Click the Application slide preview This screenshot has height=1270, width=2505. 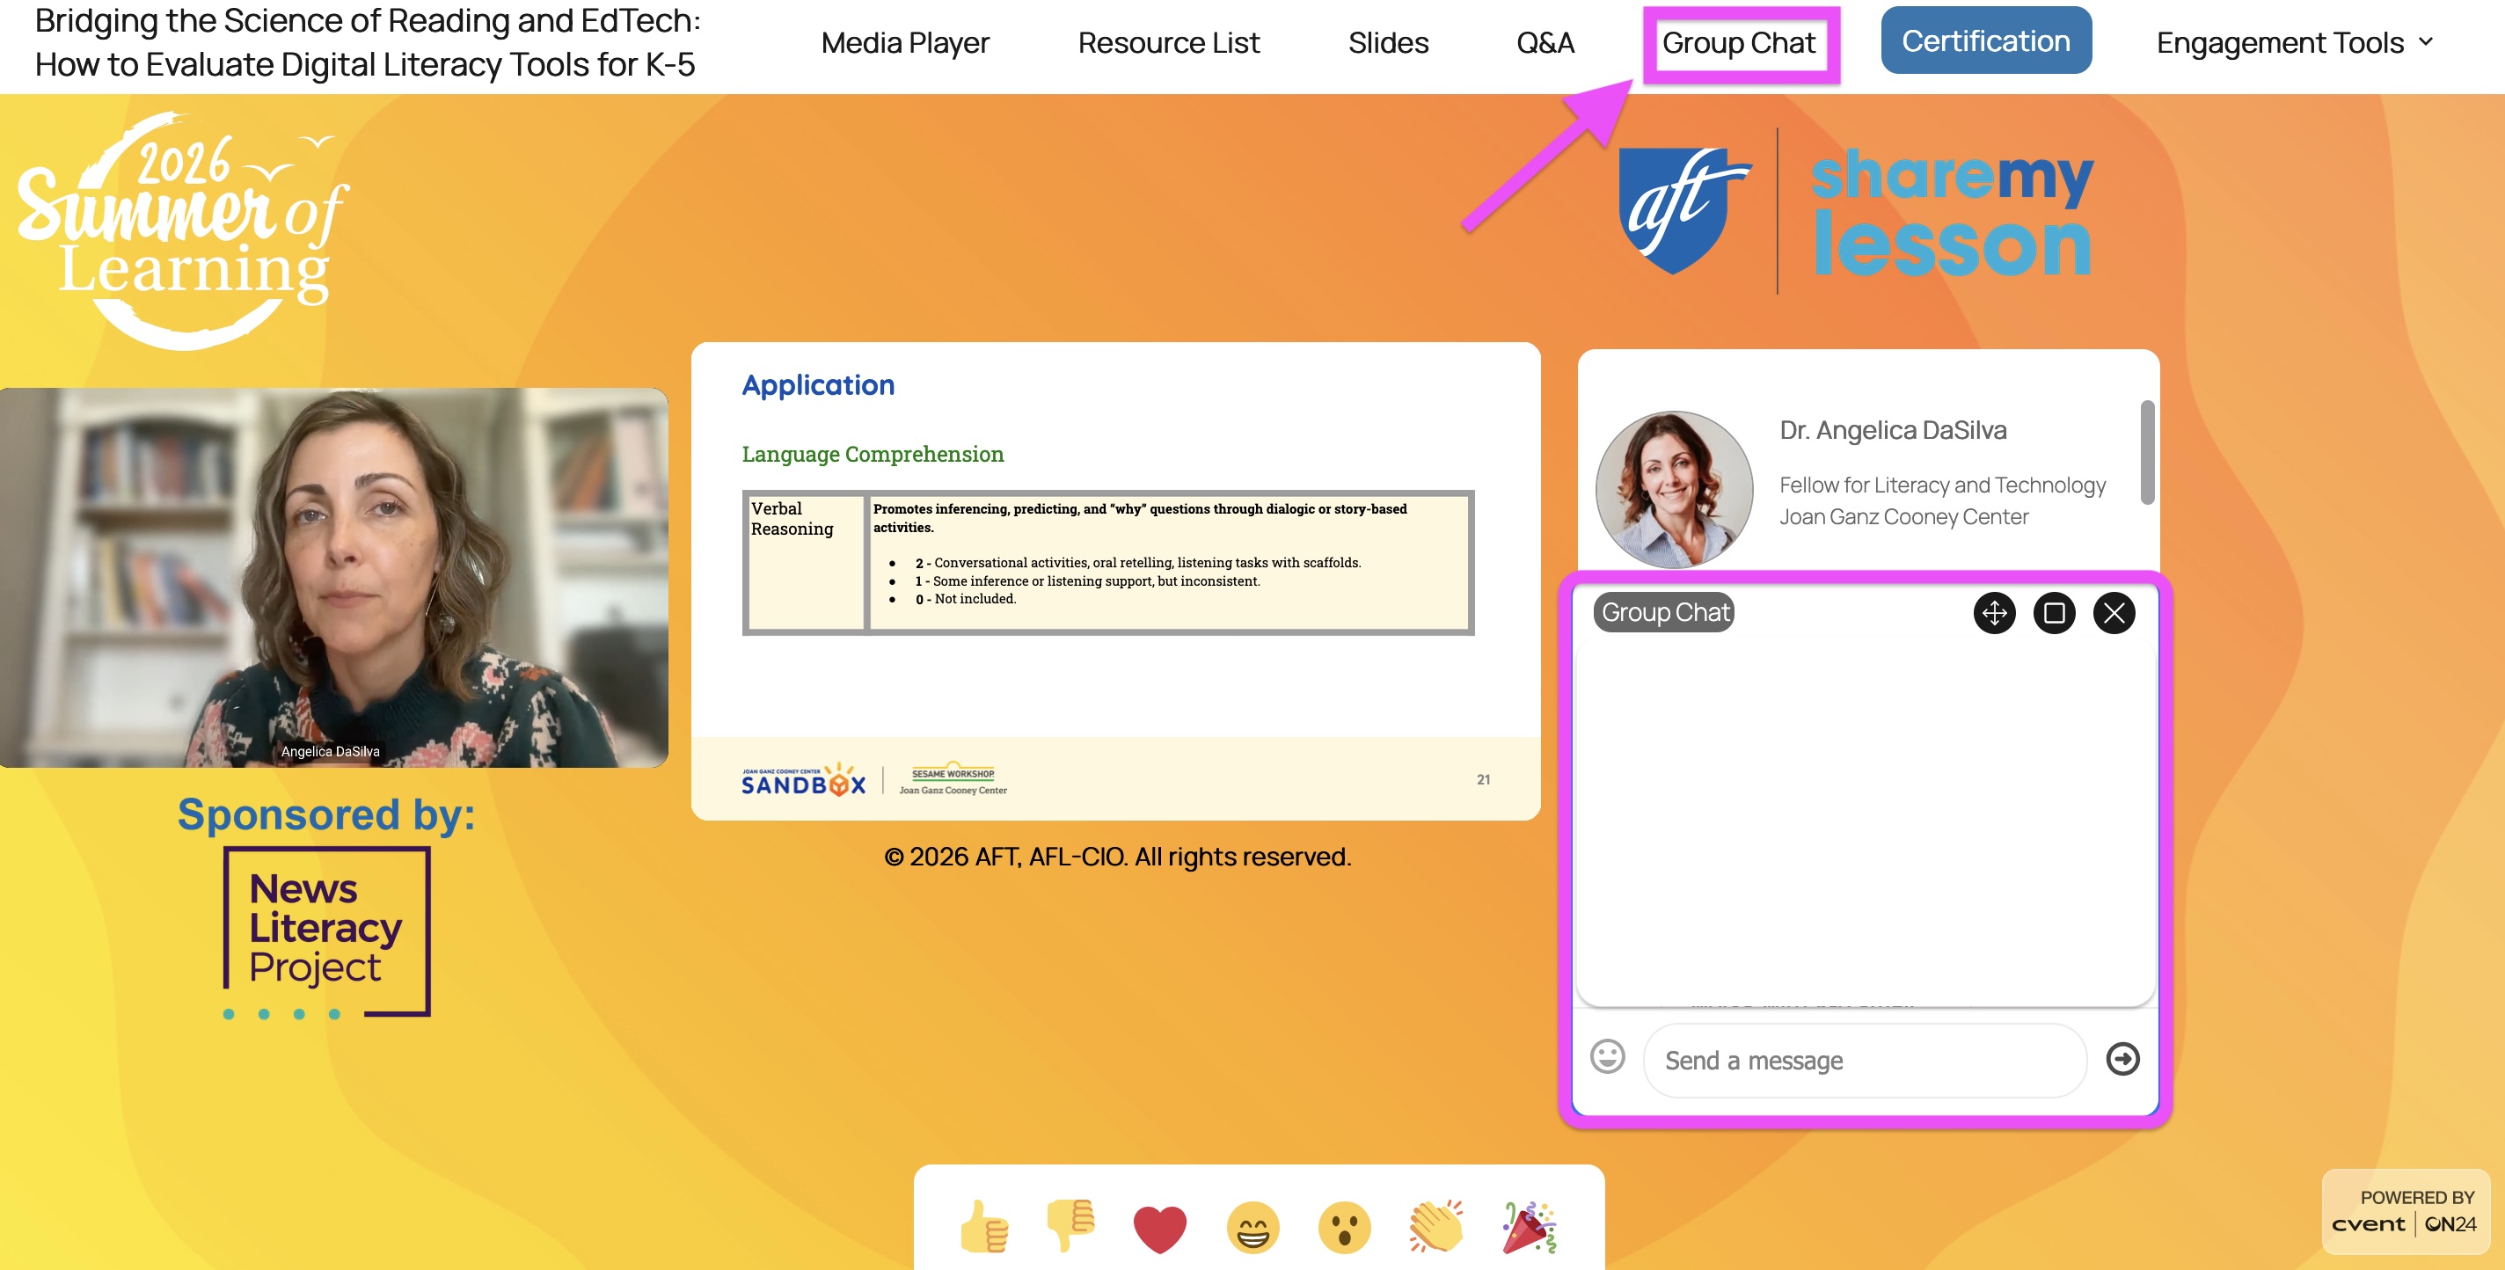tap(1115, 580)
